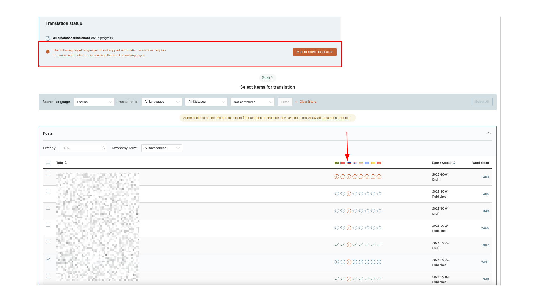Click the Vietnam flag column header
Viewport: 537px width, 302px height.
tap(379, 163)
